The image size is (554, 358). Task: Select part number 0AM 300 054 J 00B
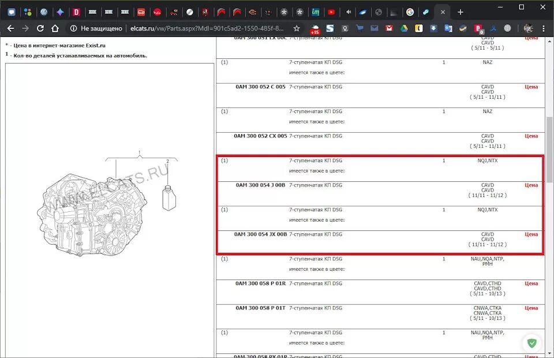pyautogui.click(x=260, y=185)
